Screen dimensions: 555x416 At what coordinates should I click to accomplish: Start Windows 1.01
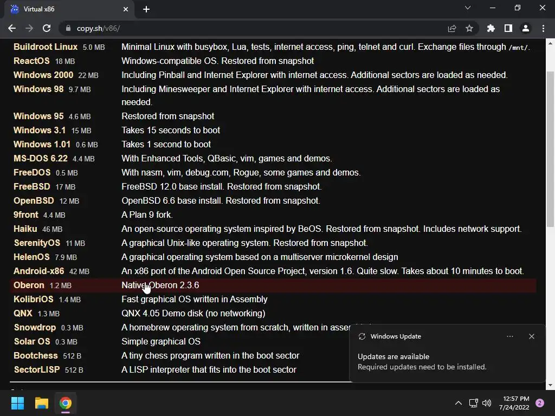click(42, 144)
